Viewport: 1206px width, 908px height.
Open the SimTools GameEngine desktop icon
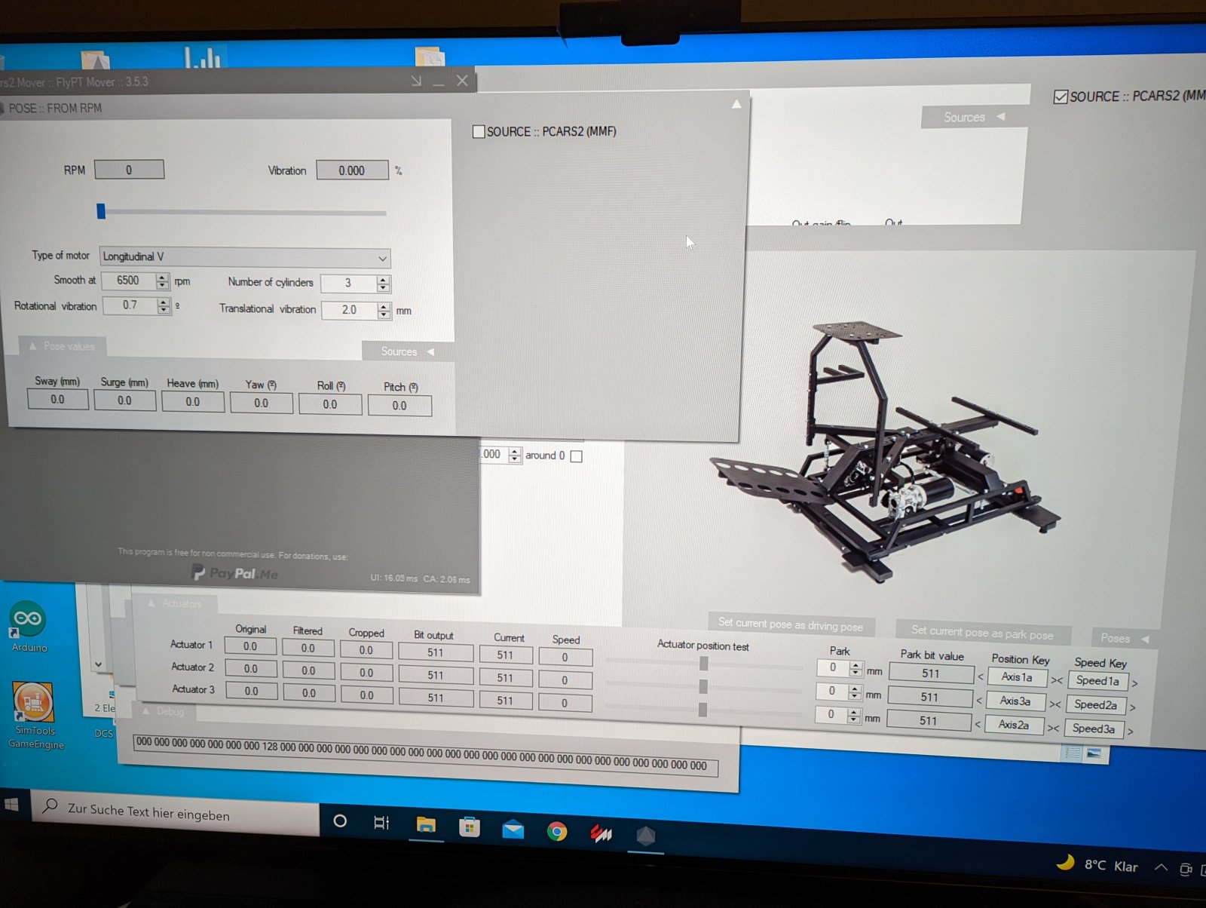[35, 715]
